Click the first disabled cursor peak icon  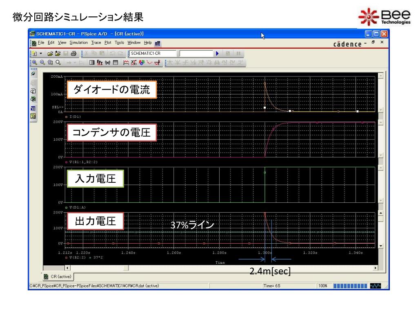tap(170, 63)
